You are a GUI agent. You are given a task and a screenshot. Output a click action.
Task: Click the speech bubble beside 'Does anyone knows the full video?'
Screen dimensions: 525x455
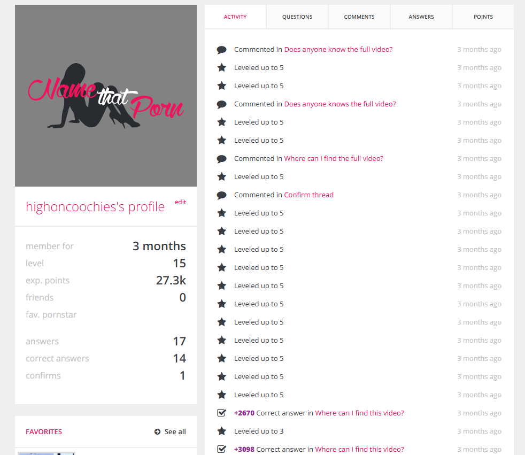click(x=221, y=104)
